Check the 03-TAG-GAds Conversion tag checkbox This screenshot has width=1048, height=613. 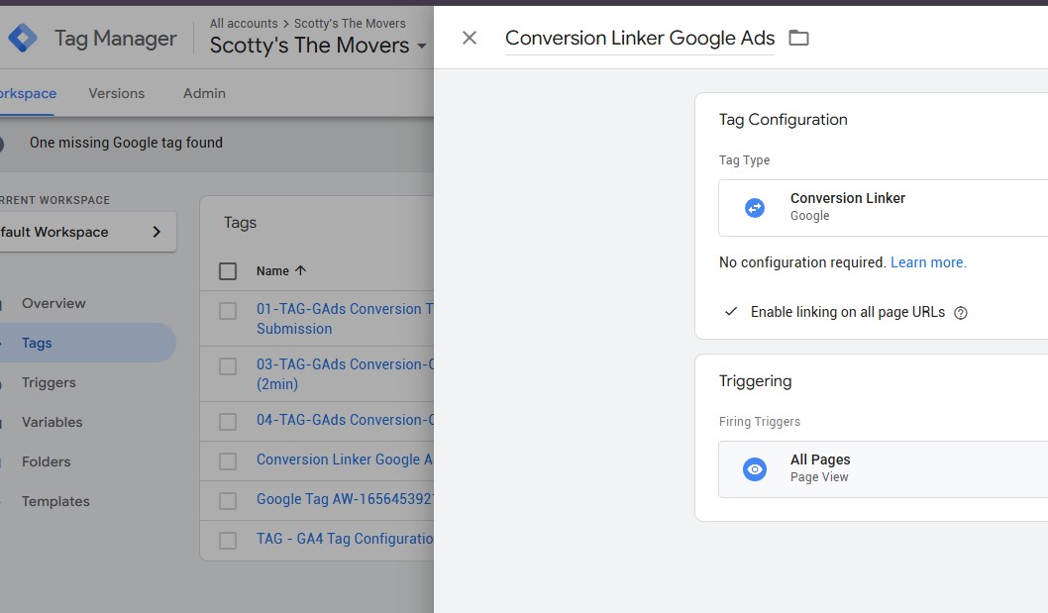228,366
